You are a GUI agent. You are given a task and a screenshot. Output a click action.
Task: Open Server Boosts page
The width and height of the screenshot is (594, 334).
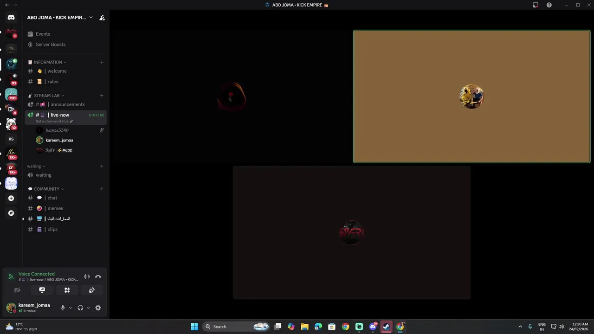click(65, 45)
